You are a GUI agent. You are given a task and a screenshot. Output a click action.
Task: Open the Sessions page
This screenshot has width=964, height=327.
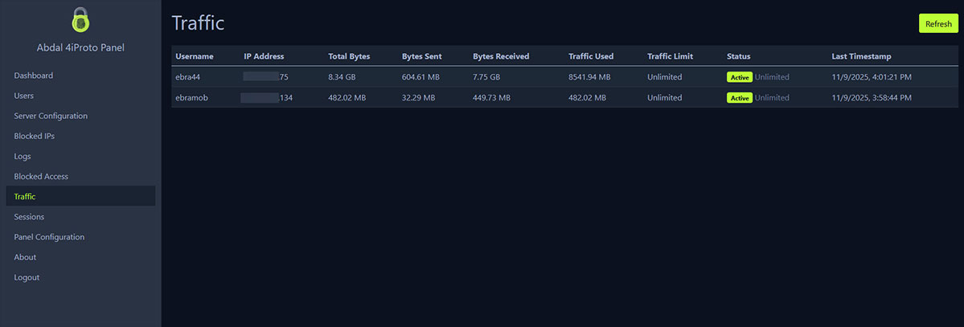point(29,217)
